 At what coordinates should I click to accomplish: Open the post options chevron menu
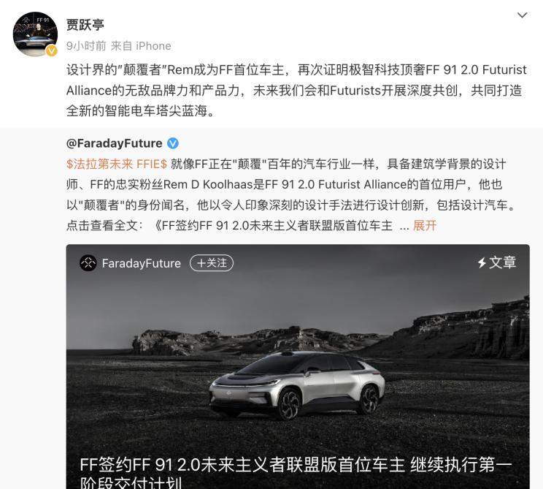[x=522, y=15]
